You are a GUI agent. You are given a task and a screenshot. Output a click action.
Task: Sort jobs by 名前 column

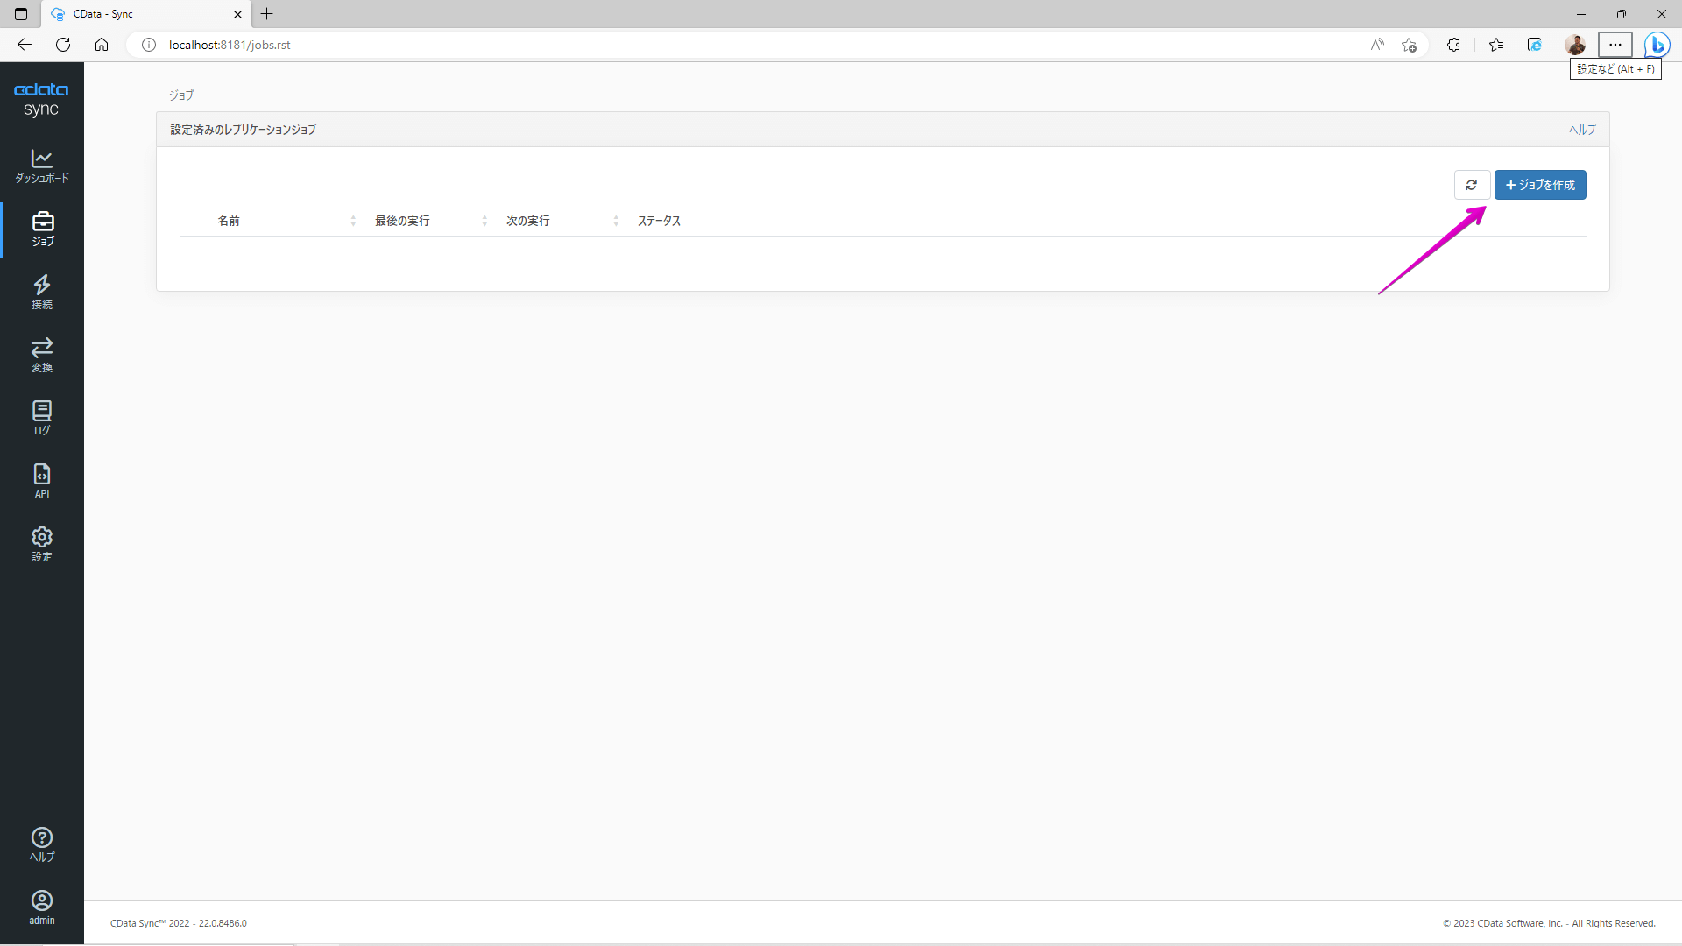229,221
